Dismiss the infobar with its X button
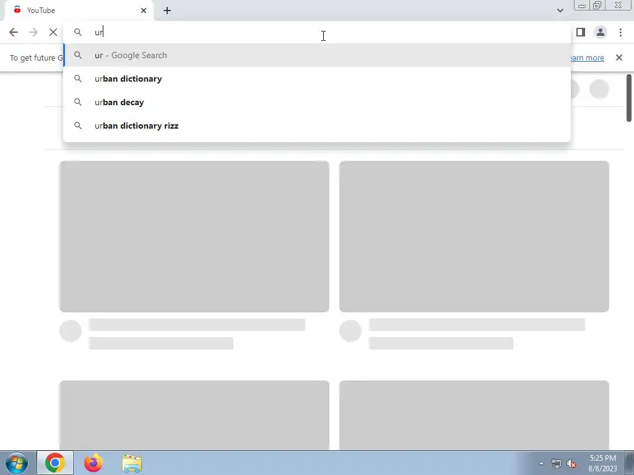634x475 pixels. tap(619, 58)
